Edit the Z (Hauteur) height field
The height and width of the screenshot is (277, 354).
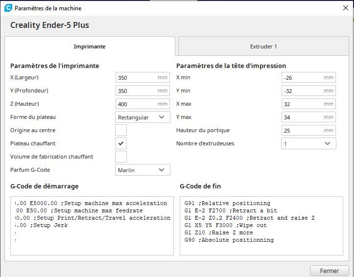[142, 104]
